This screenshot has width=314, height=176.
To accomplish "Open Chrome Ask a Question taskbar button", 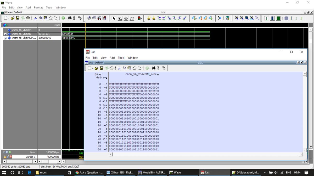I will coord(89,173).
